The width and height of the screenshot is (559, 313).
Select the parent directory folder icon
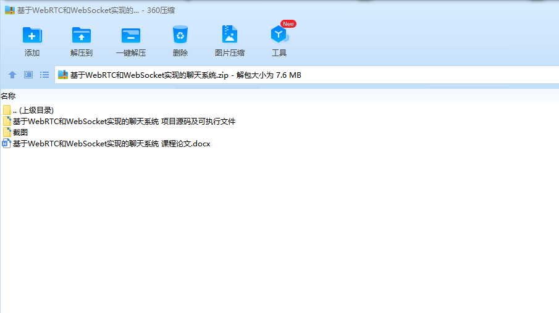(x=6, y=110)
